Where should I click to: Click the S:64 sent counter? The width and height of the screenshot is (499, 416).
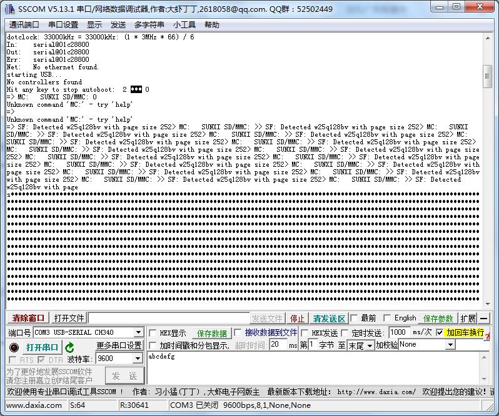click(x=77, y=405)
